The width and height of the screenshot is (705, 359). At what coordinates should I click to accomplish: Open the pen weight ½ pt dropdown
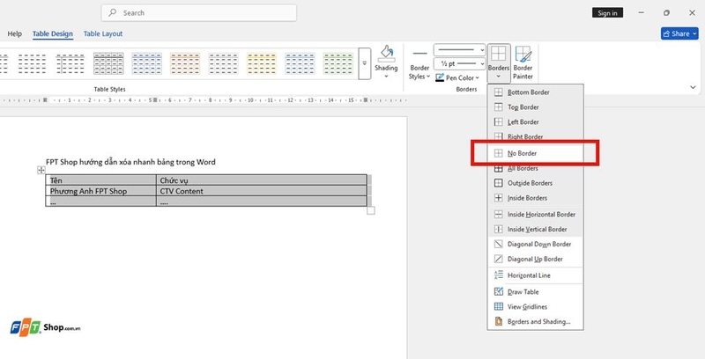[459, 63]
